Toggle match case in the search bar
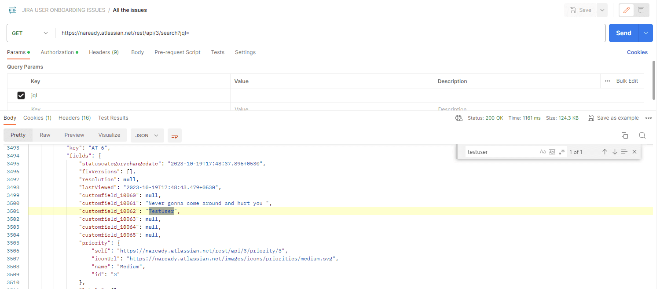 [543, 151]
